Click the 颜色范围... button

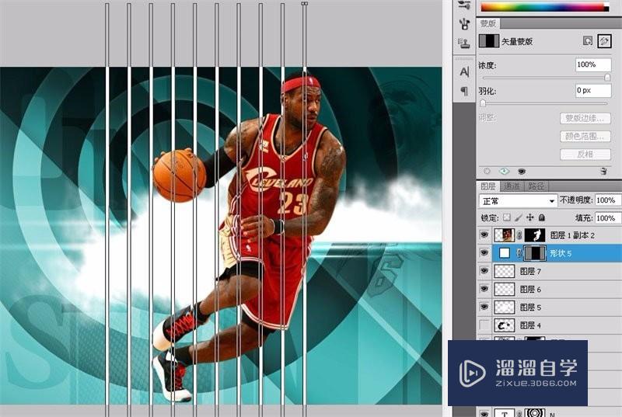point(585,136)
